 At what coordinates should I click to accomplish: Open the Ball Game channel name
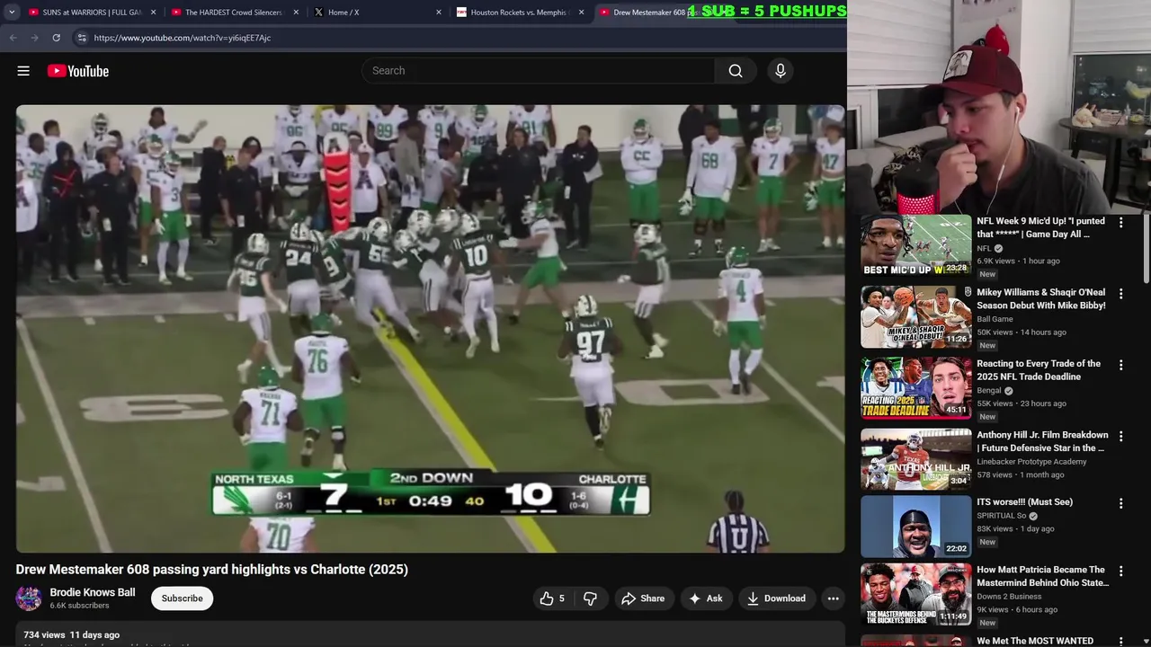pyautogui.click(x=995, y=319)
